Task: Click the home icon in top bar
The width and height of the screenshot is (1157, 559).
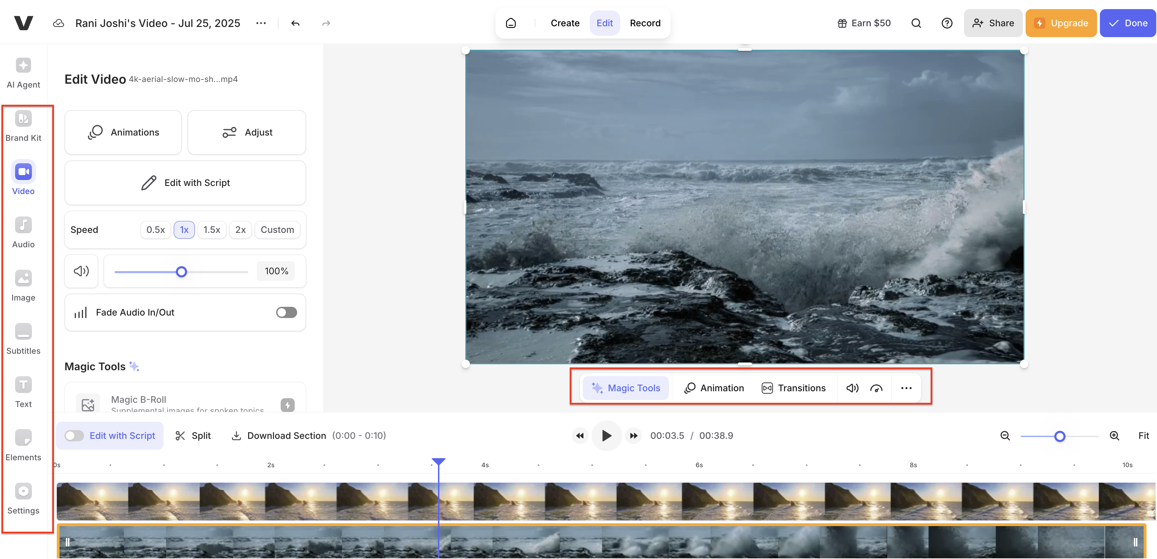Action: [x=511, y=23]
